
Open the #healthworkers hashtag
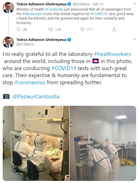[112, 54]
